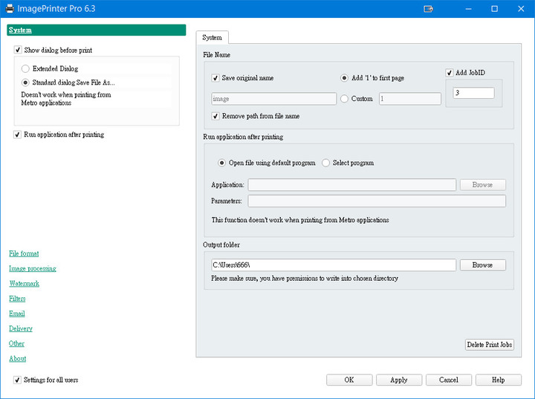Click the JobID digits field showing 3
535x399 pixels.
(x=473, y=93)
